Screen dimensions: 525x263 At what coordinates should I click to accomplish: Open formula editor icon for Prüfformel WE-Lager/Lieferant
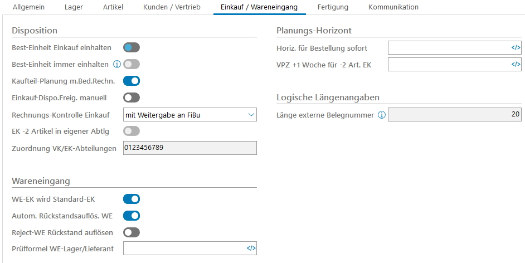[x=251, y=249]
